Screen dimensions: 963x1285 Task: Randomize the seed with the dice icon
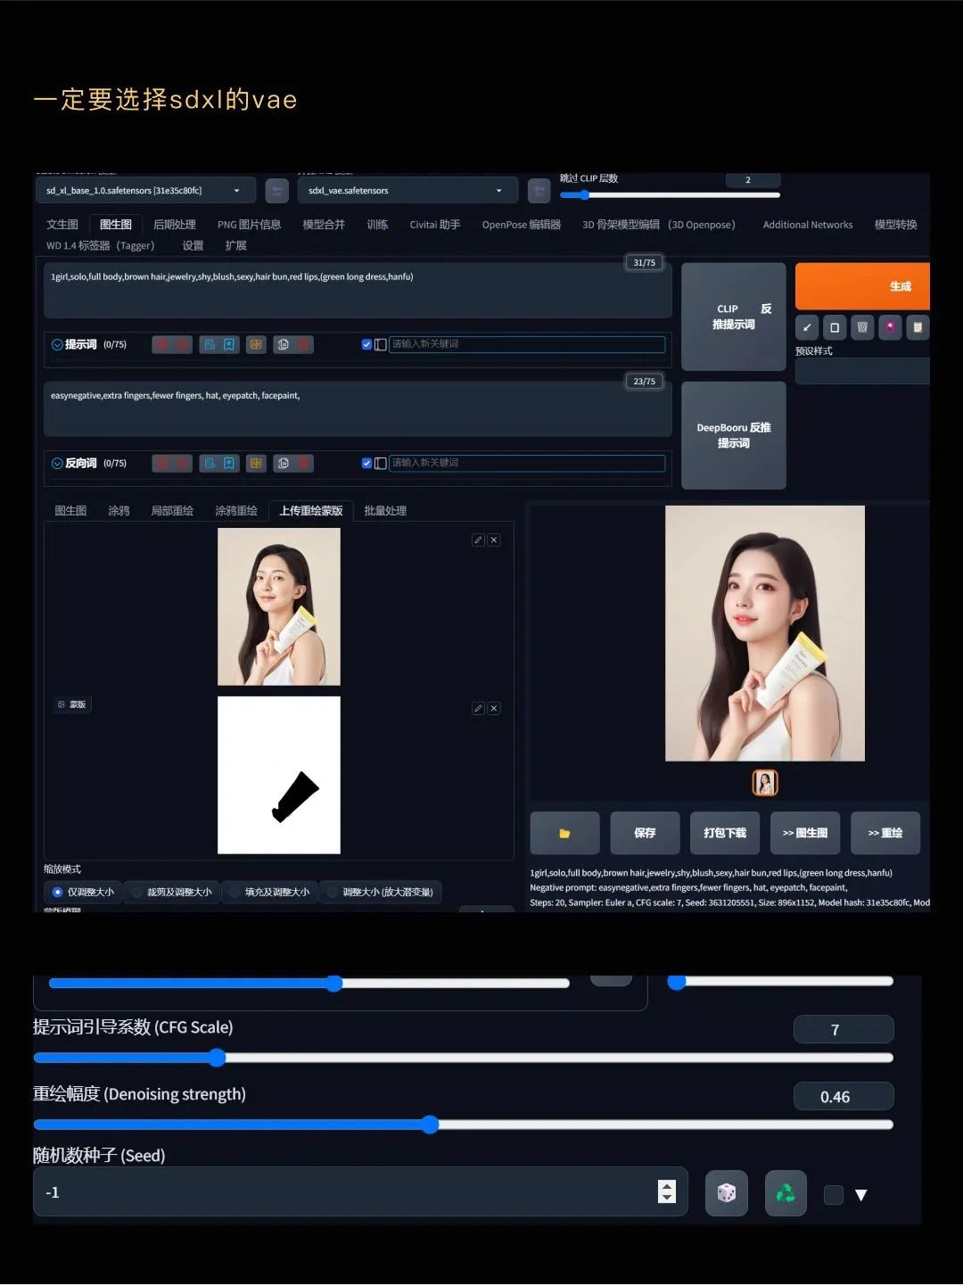727,1193
